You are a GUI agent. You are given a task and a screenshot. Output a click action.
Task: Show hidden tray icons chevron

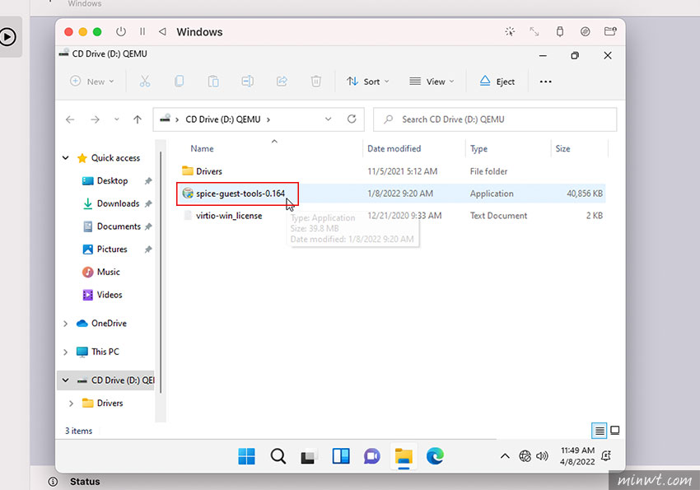pos(505,456)
